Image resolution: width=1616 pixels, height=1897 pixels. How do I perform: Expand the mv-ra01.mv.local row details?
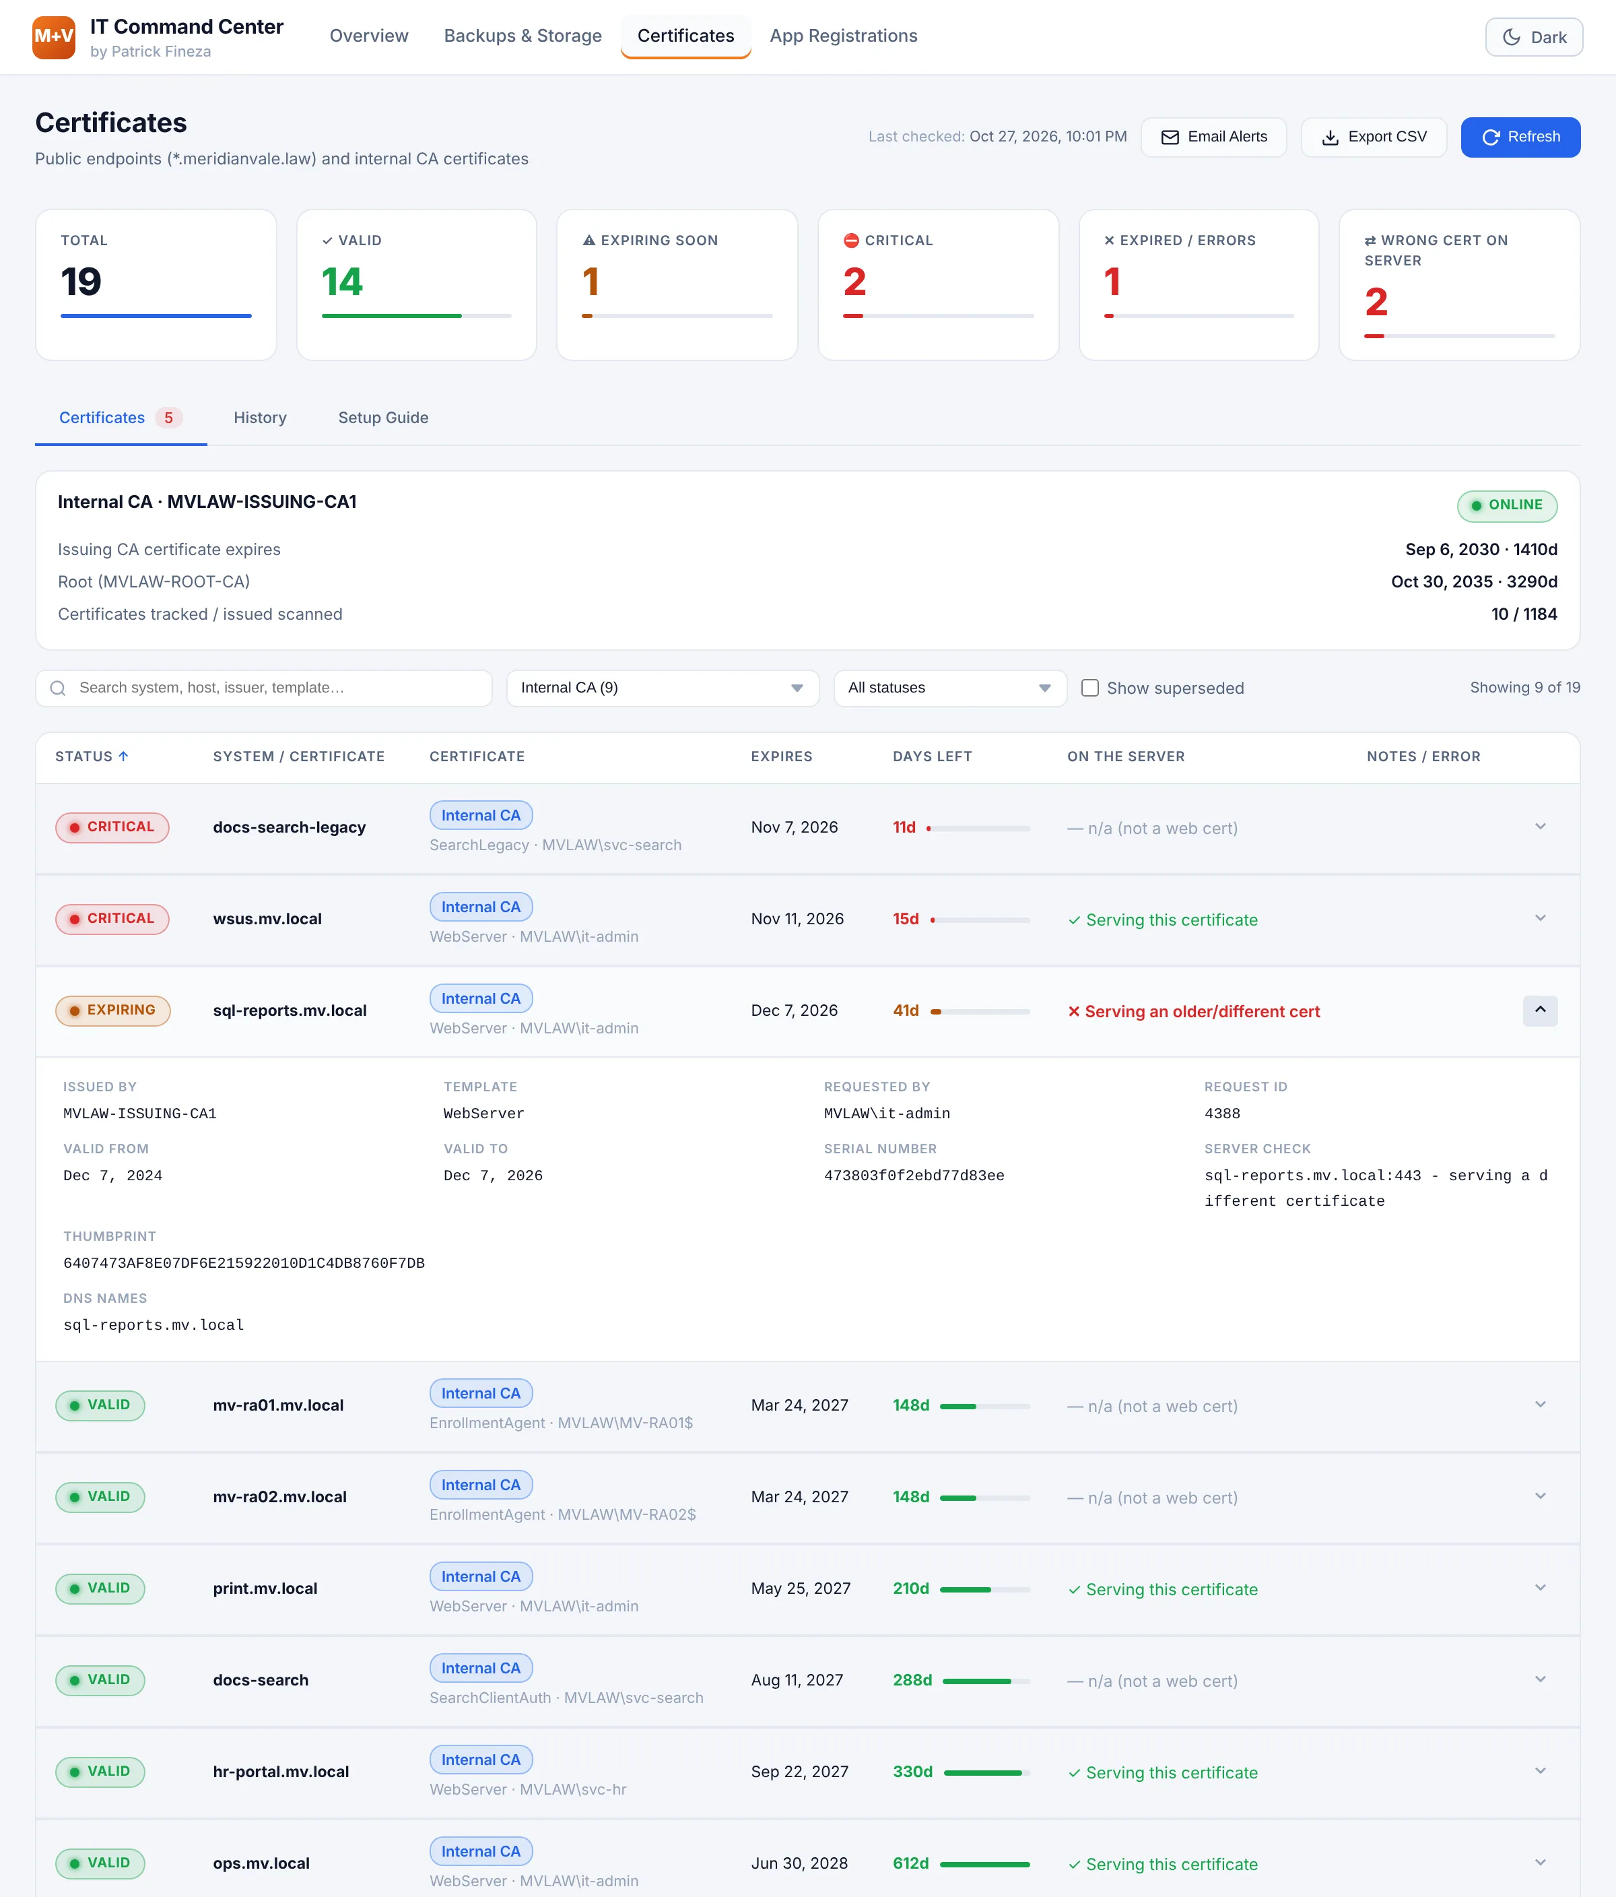click(x=1540, y=1405)
